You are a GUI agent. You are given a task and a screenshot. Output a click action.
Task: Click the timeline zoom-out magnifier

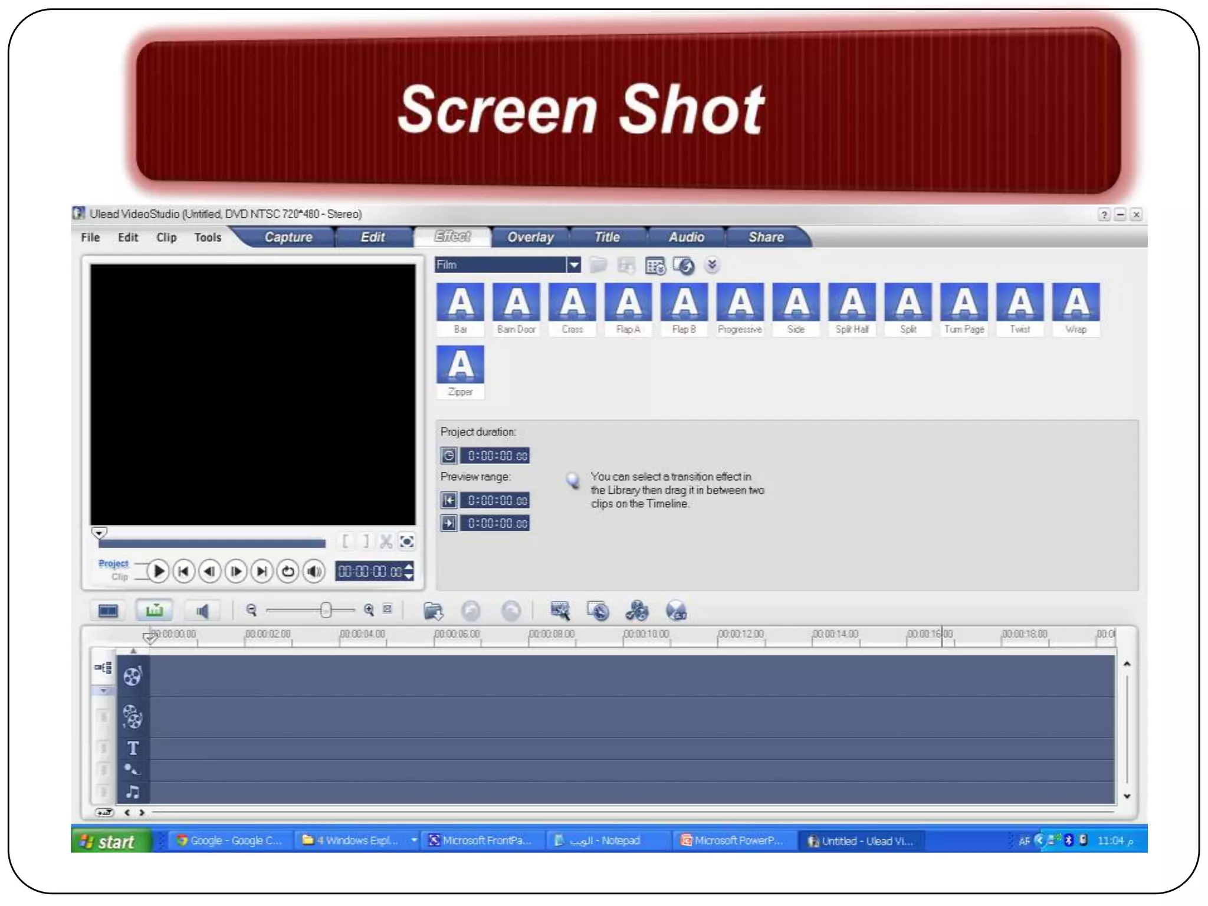(x=251, y=610)
